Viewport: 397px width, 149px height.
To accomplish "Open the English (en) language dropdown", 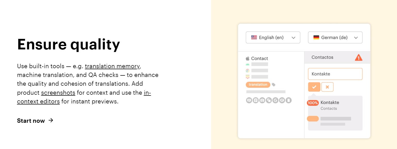I will click(273, 38).
